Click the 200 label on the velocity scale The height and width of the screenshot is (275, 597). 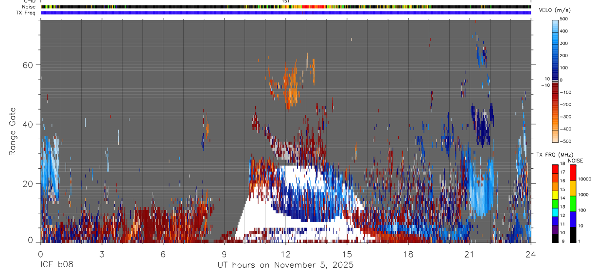[x=564, y=56]
